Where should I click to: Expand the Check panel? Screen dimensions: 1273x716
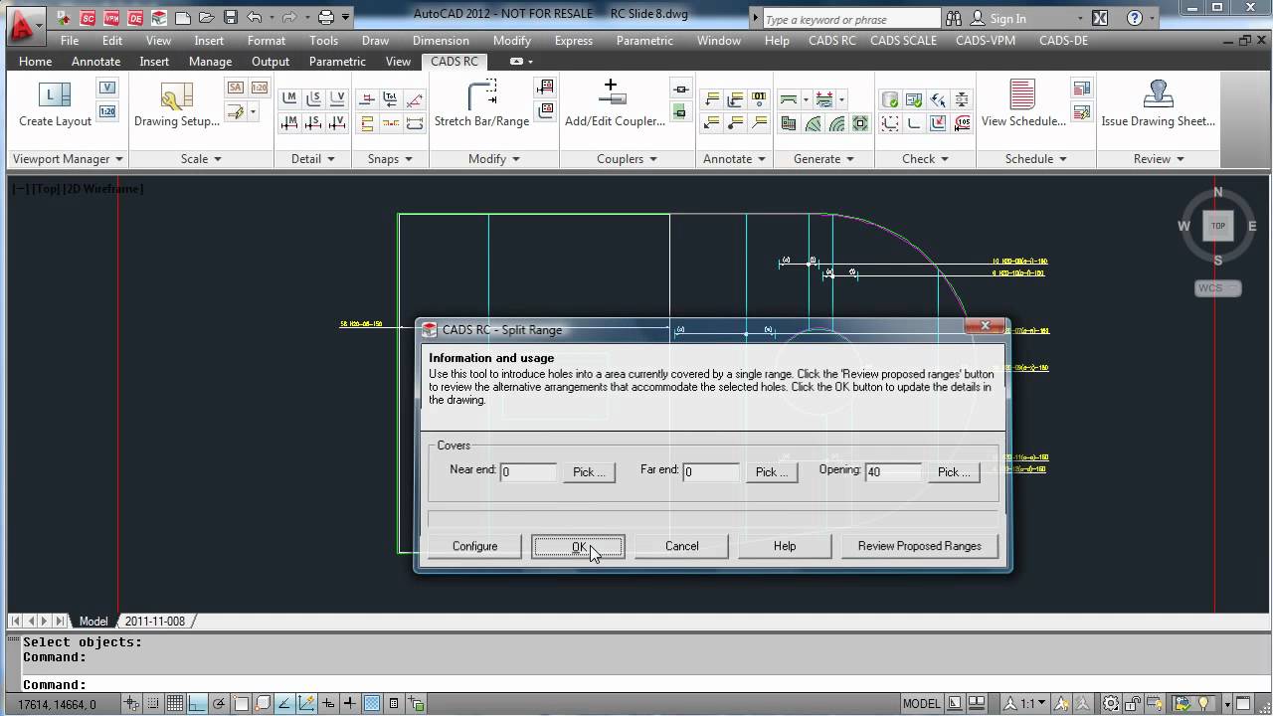click(x=925, y=159)
